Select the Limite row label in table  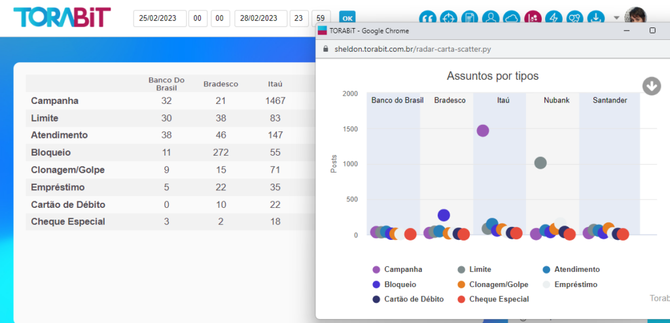pos(44,118)
